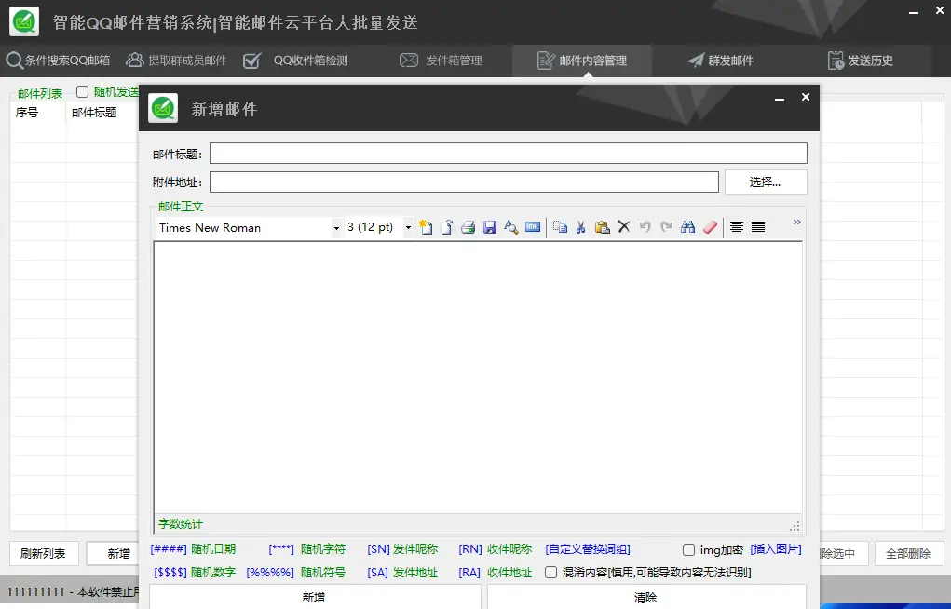Click the Find binoculars icon
Screen dimensions: 951x609
click(x=687, y=227)
